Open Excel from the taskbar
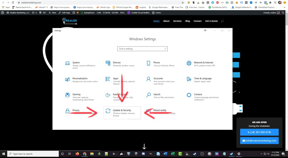The height and width of the screenshot is (158, 288). [x=173, y=154]
